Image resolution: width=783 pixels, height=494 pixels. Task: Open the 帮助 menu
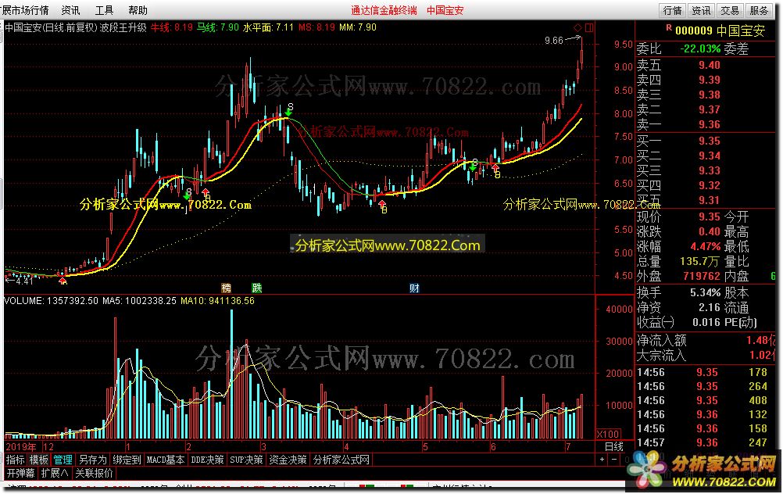pyautogui.click(x=138, y=10)
